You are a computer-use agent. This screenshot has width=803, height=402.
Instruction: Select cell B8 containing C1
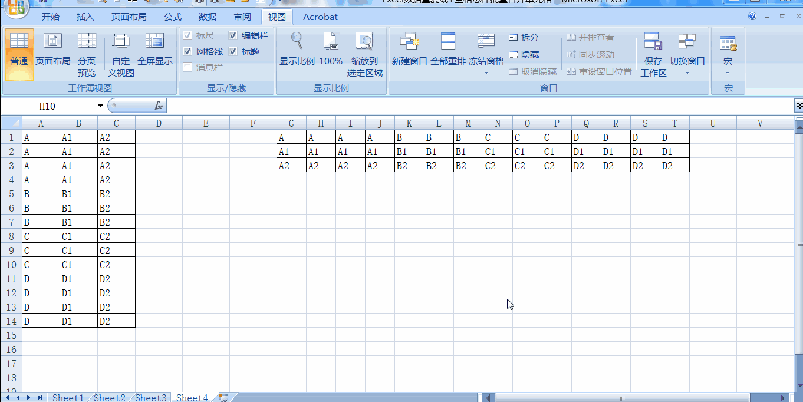(78, 236)
